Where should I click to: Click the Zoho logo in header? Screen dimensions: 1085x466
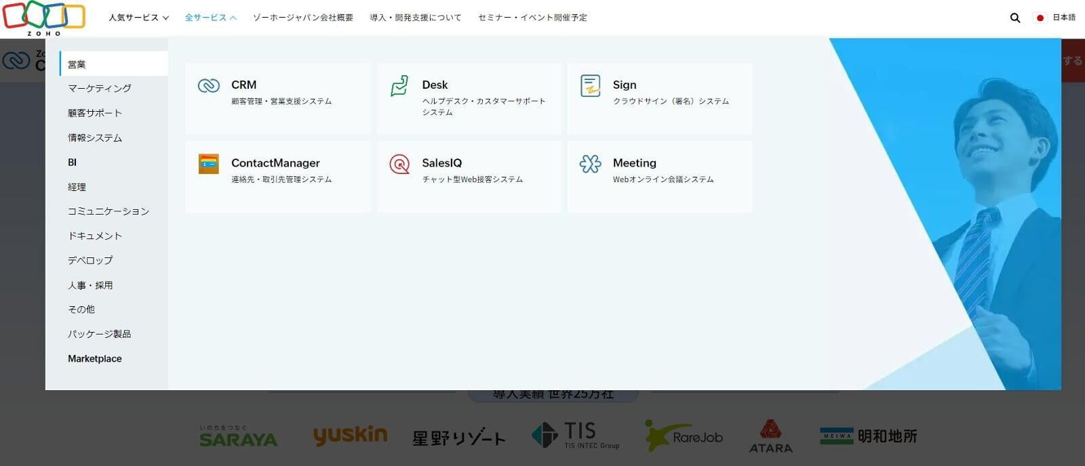(x=43, y=18)
